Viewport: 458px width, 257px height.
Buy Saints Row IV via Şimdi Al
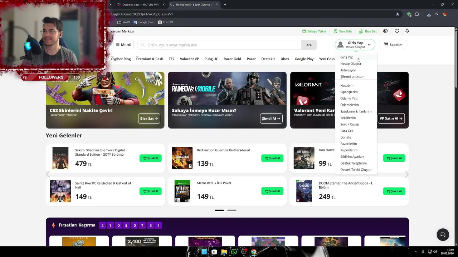pyautogui.click(x=151, y=191)
